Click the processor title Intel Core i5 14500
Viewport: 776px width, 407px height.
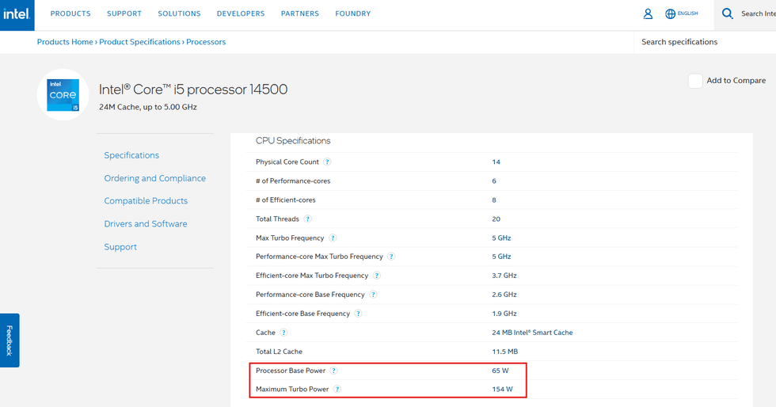pos(193,89)
